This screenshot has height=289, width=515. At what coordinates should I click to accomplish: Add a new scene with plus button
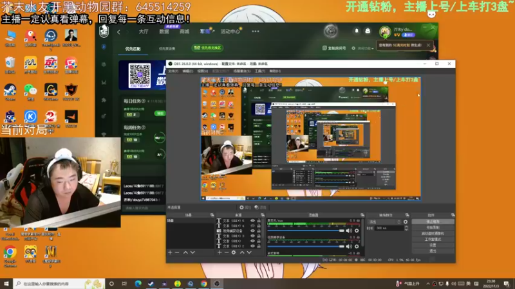[x=170, y=252]
